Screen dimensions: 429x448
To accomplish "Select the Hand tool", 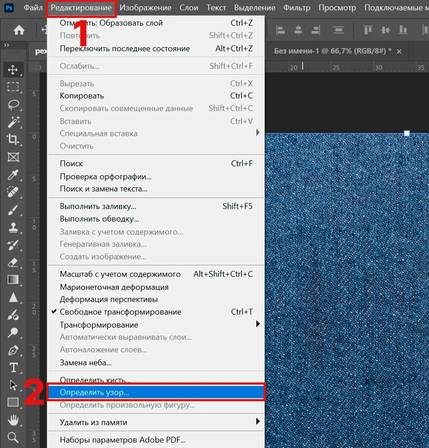I will [13, 420].
